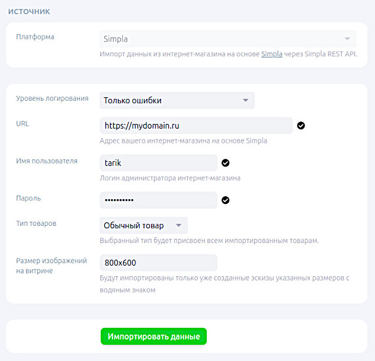Open the Обычный товар product type dropdown
The image size is (375, 361).
[x=143, y=225]
